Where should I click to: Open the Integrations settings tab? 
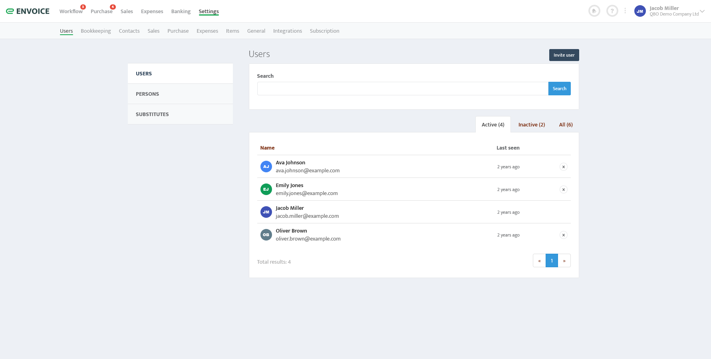pos(287,31)
